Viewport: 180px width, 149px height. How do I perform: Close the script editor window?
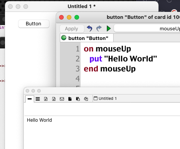[x=61, y=17]
